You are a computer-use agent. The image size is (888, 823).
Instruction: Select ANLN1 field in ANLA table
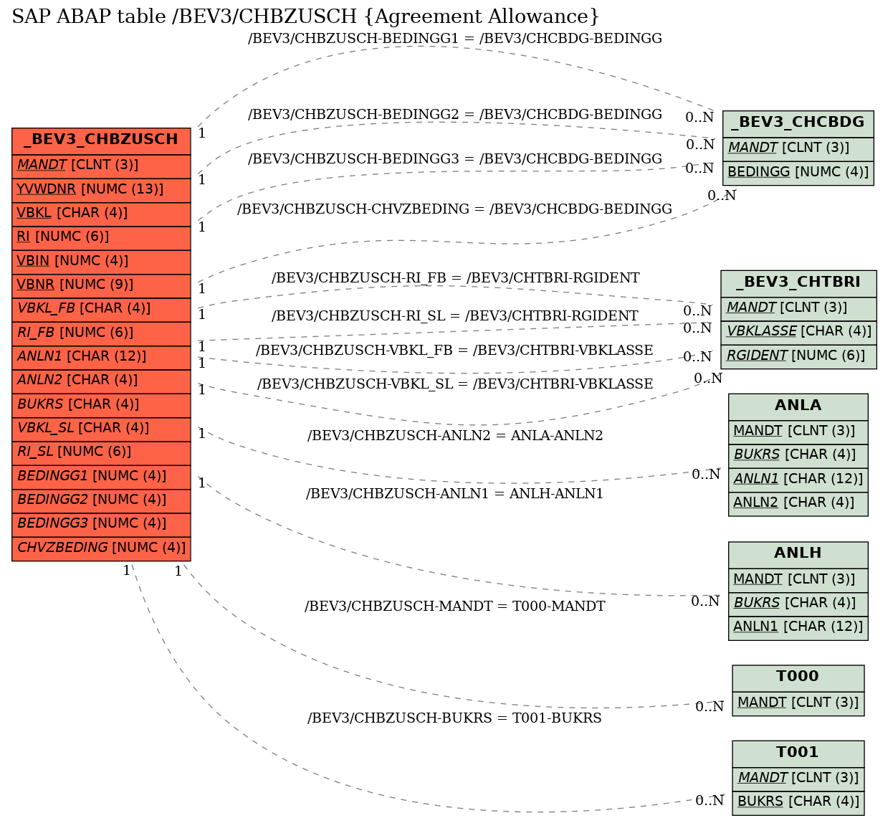click(x=798, y=480)
